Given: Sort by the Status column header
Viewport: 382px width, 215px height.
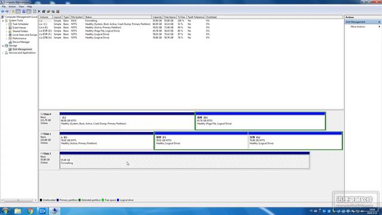Looking at the screenshot, I should (x=118, y=17).
